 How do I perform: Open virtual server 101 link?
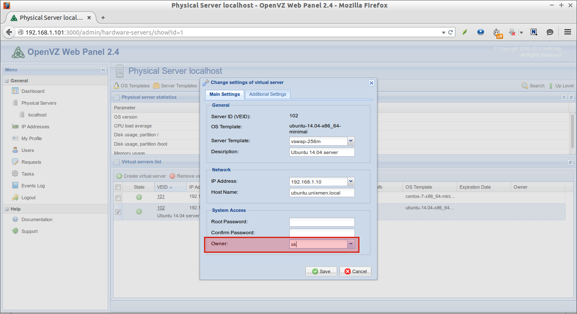[161, 196]
